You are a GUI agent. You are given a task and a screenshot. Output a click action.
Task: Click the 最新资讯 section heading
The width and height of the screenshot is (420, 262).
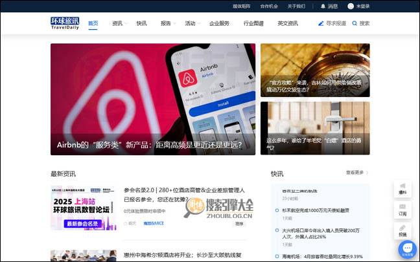pyautogui.click(x=64, y=174)
